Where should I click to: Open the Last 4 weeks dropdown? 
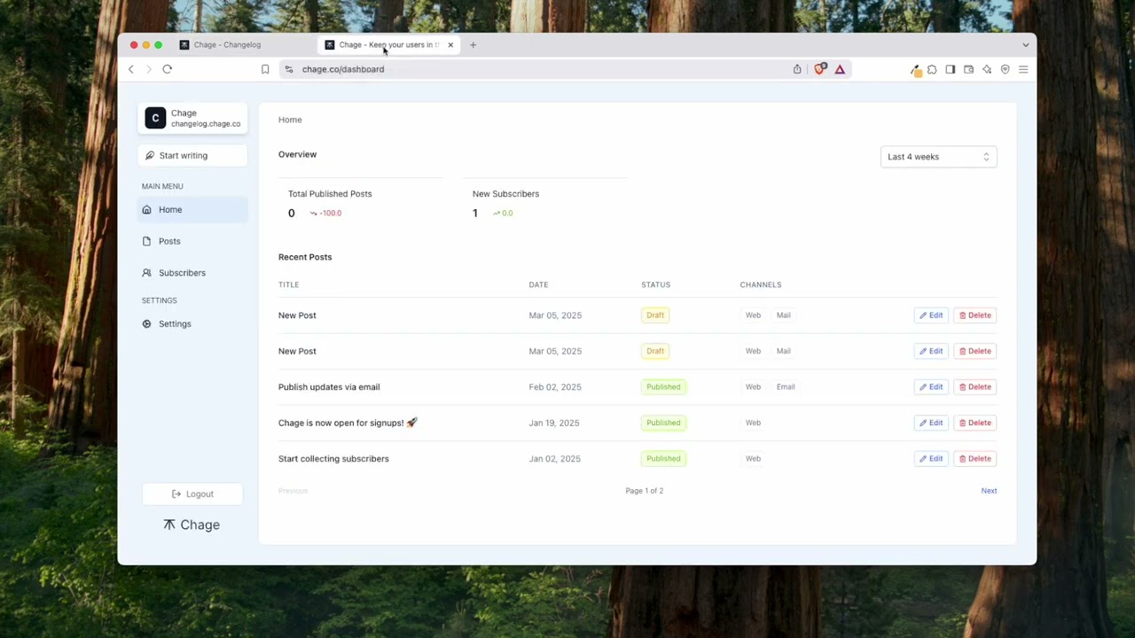tap(938, 157)
